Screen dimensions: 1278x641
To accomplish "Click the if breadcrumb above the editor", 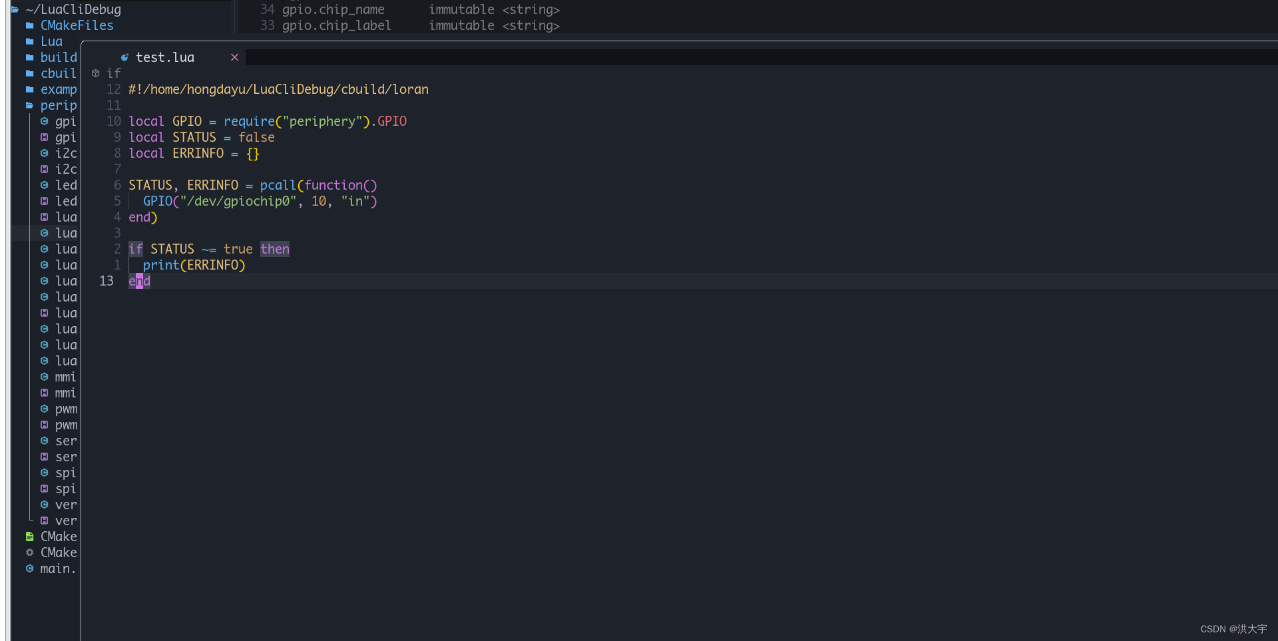I will (x=114, y=73).
